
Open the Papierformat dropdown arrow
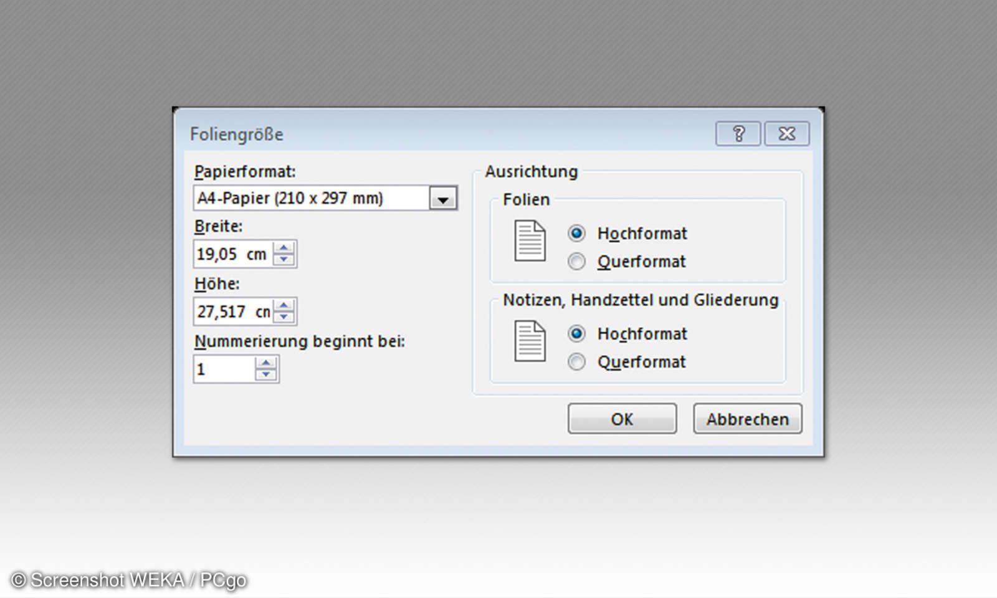click(443, 199)
